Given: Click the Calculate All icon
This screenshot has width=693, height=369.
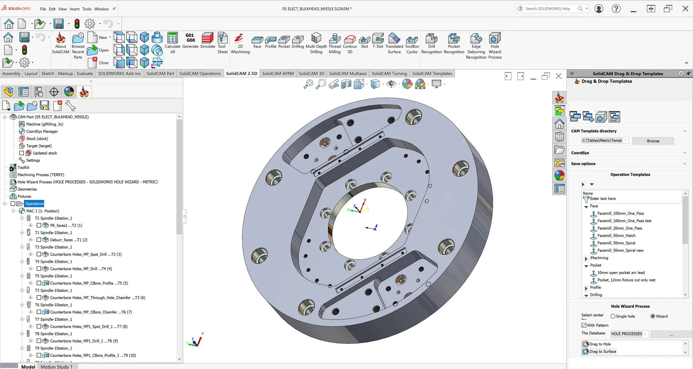Looking at the screenshot, I should 173,39.
